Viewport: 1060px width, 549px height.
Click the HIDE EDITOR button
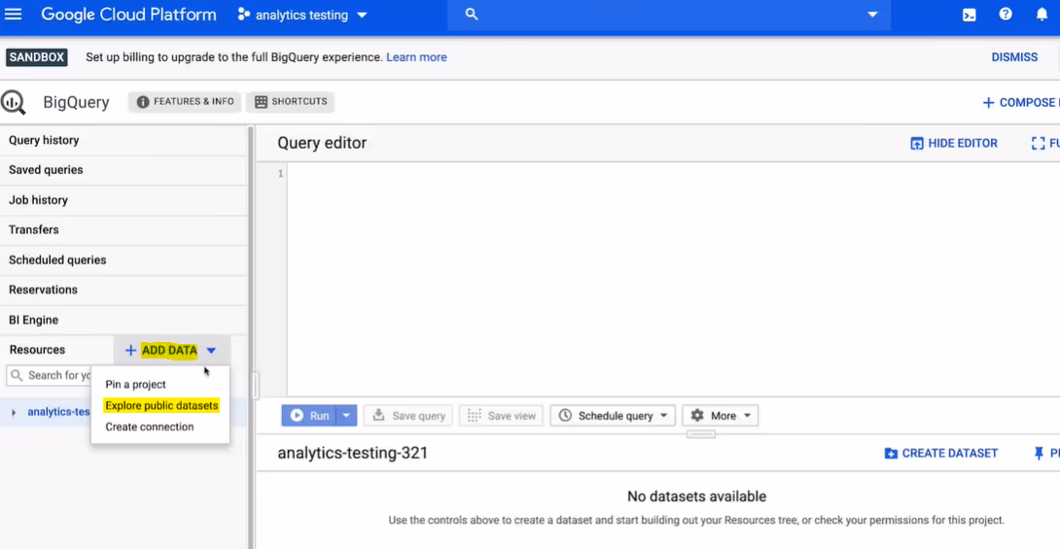(x=954, y=143)
